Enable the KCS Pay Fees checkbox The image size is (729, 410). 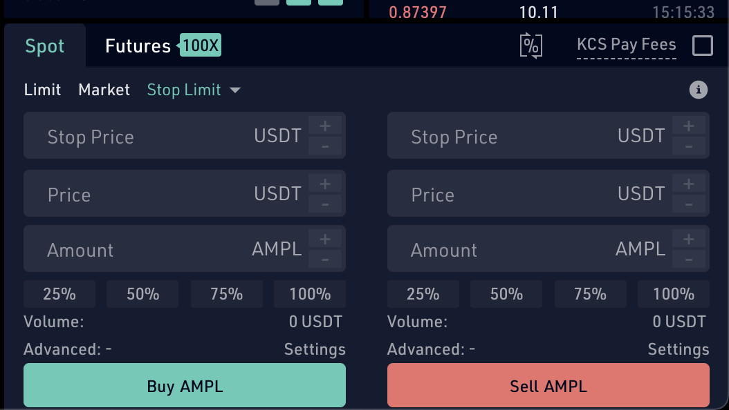tap(703, 46)
